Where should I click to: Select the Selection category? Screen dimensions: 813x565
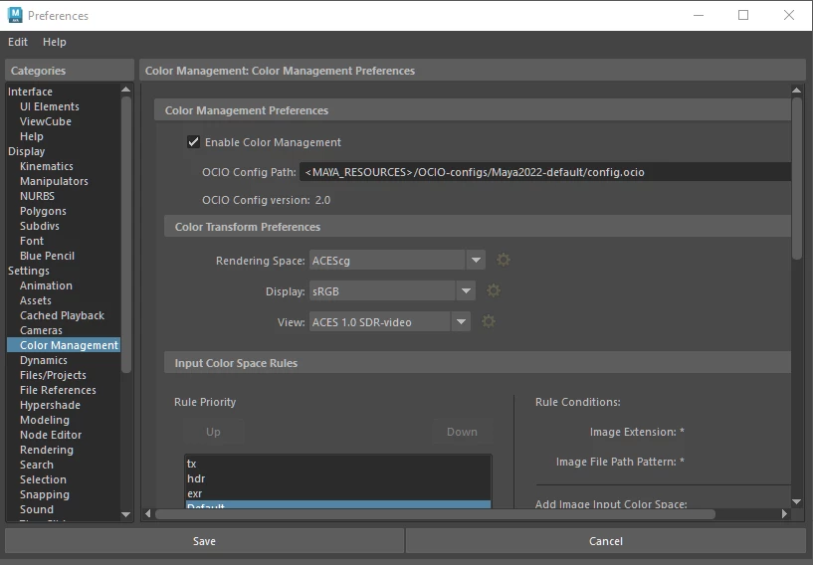[43, 479]
